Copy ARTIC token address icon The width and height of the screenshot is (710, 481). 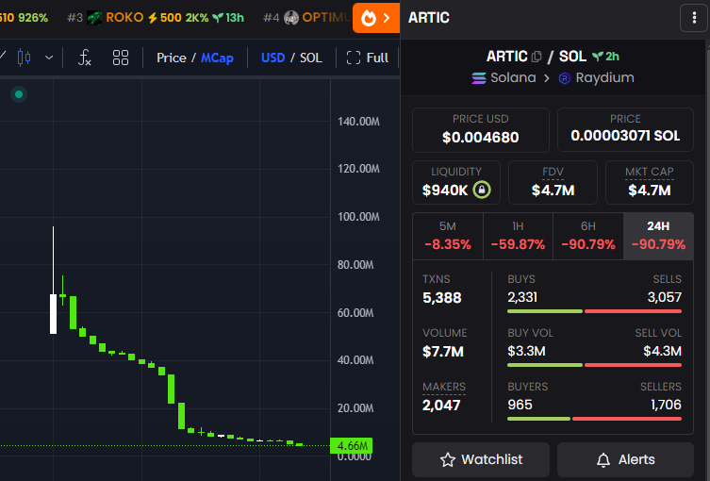(x=537, y=57)
